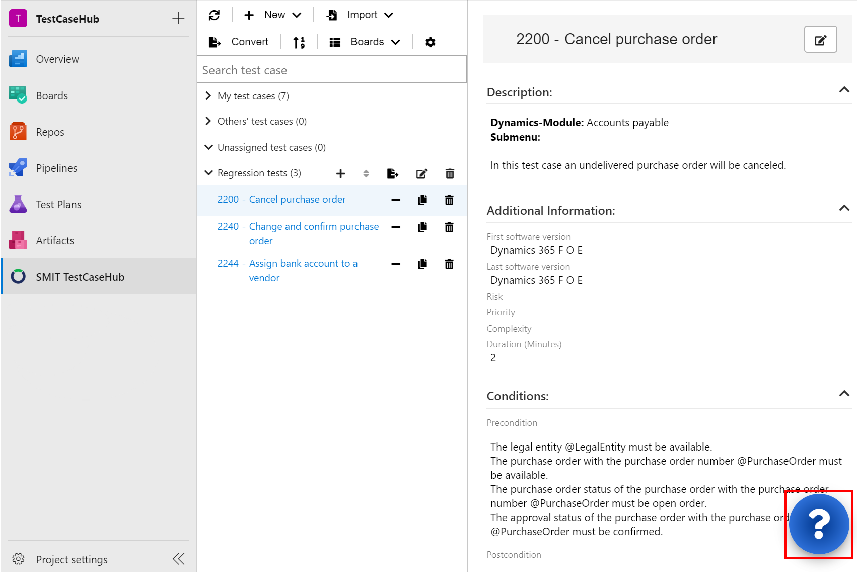857x572 pixels.
Task: Remove test case 2200 with minus icon
Action: coord(396,200)
